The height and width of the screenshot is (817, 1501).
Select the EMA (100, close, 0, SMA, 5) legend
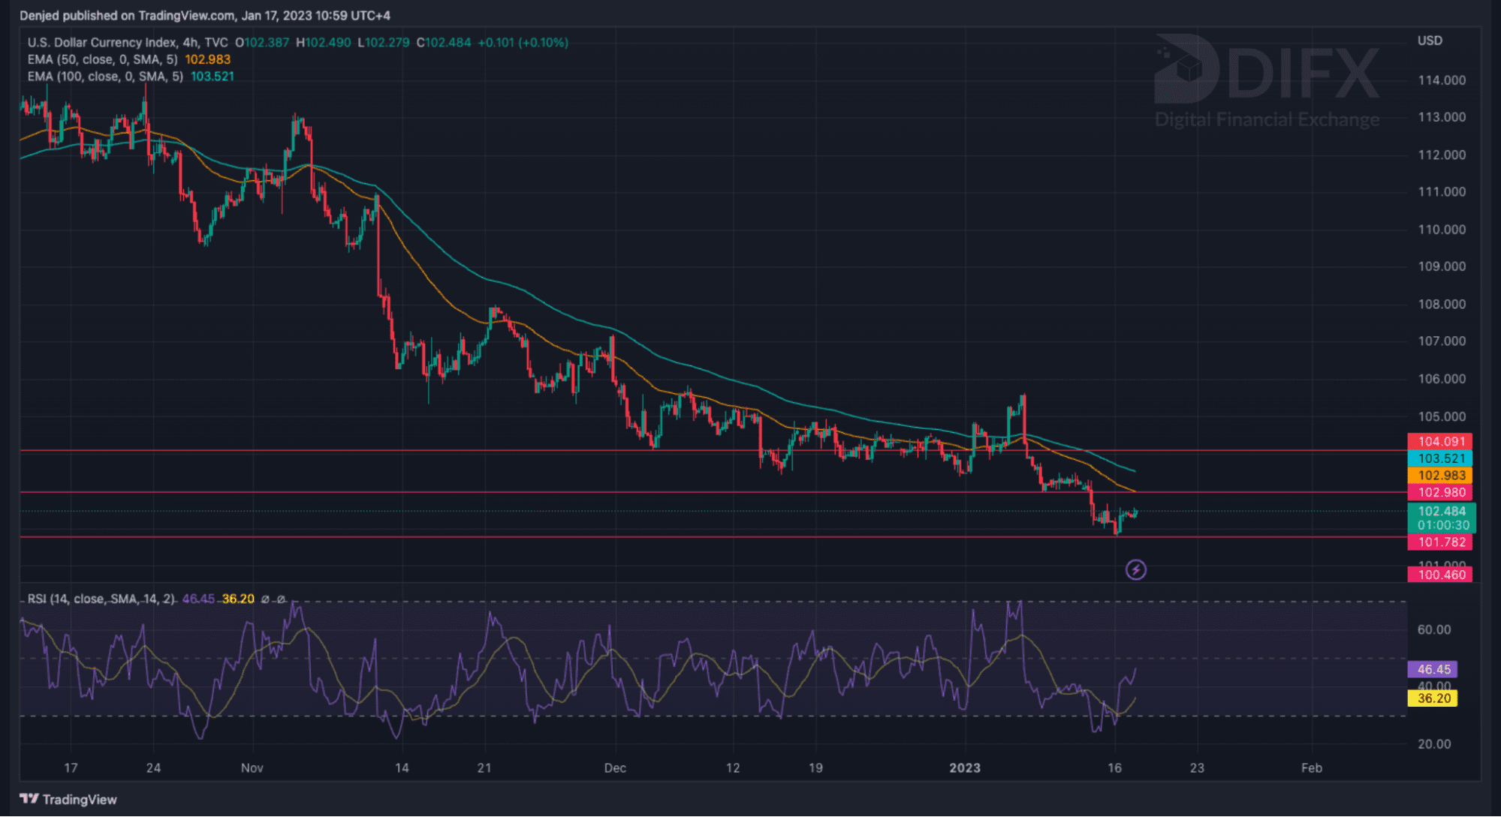point(105,77)
